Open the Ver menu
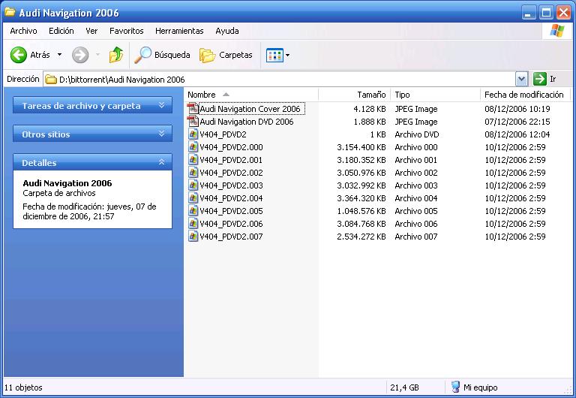The height and width of the screenshot is (398, 576). (x=91, y=31)
